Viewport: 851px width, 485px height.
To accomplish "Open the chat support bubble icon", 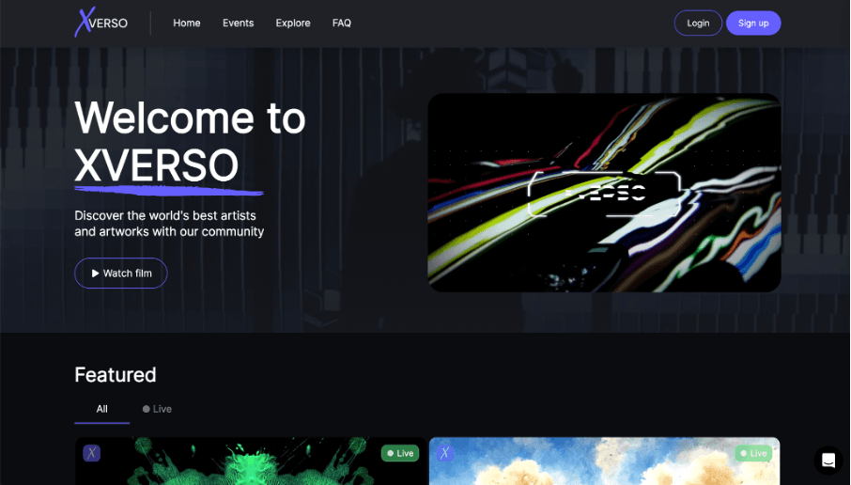I will [x=828, y=461].
